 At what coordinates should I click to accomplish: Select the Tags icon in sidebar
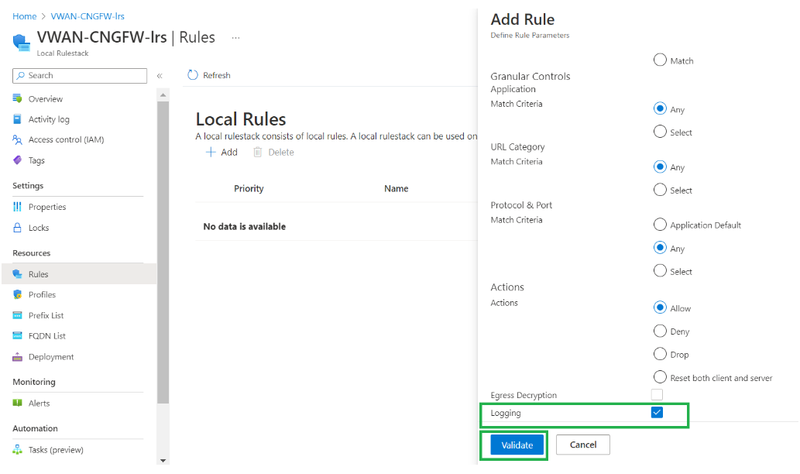coord(18,160)
